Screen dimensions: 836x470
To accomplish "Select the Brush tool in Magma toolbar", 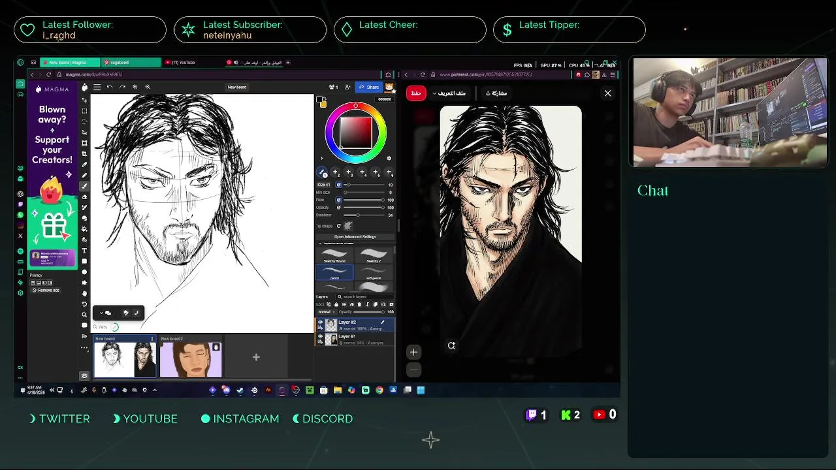I will click(x=84, y=186).
